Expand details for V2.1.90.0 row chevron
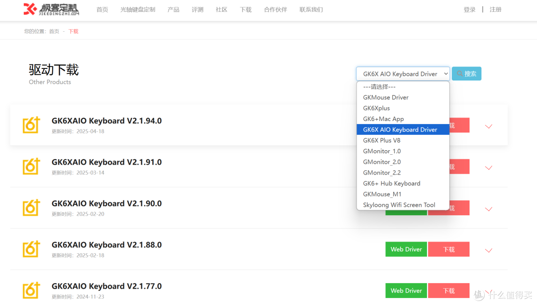Screen dimensions: 537x306 coord(489,209)
